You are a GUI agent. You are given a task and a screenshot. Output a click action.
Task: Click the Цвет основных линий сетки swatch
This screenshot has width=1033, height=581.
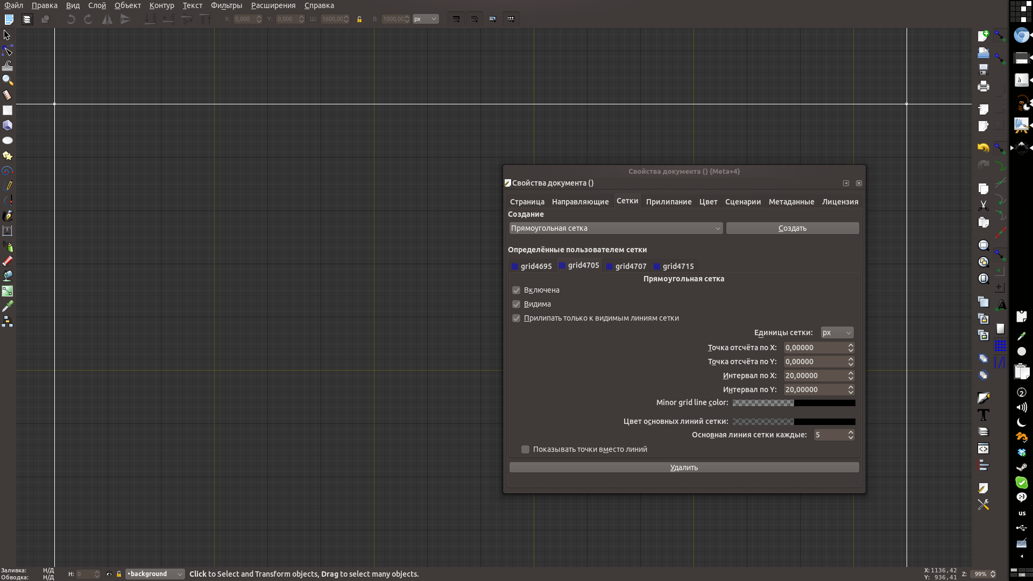(794, 422)
